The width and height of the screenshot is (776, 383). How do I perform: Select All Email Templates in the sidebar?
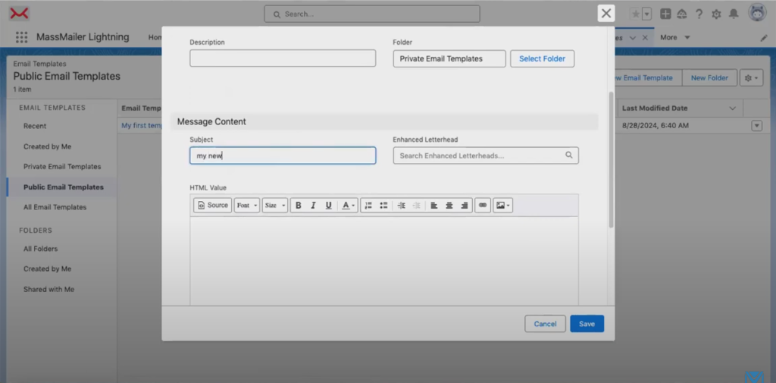(55, 207)
